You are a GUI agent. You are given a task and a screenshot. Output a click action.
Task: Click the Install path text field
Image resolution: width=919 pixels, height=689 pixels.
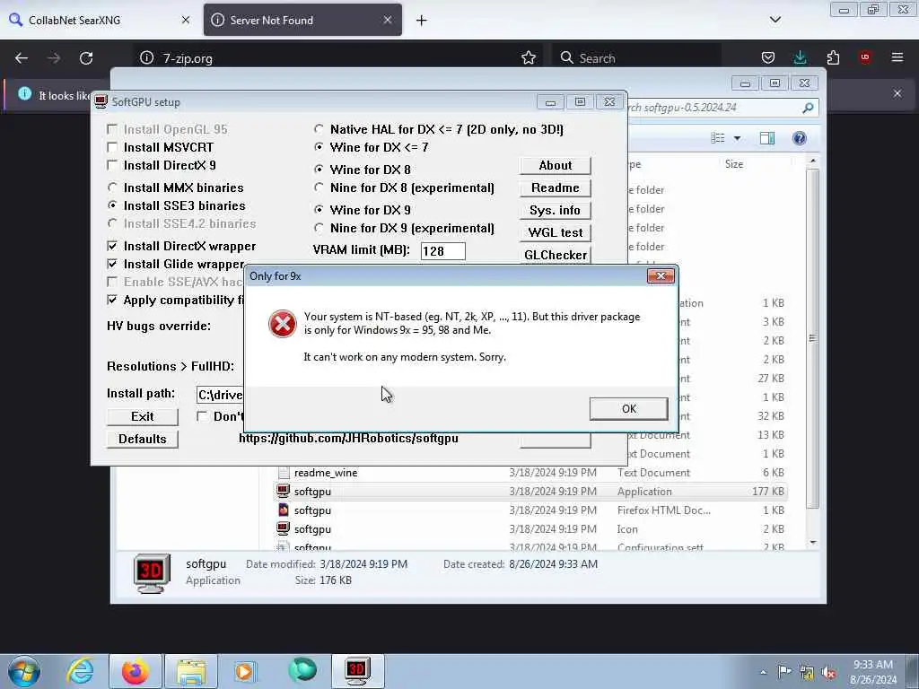(x=220, y=395)
